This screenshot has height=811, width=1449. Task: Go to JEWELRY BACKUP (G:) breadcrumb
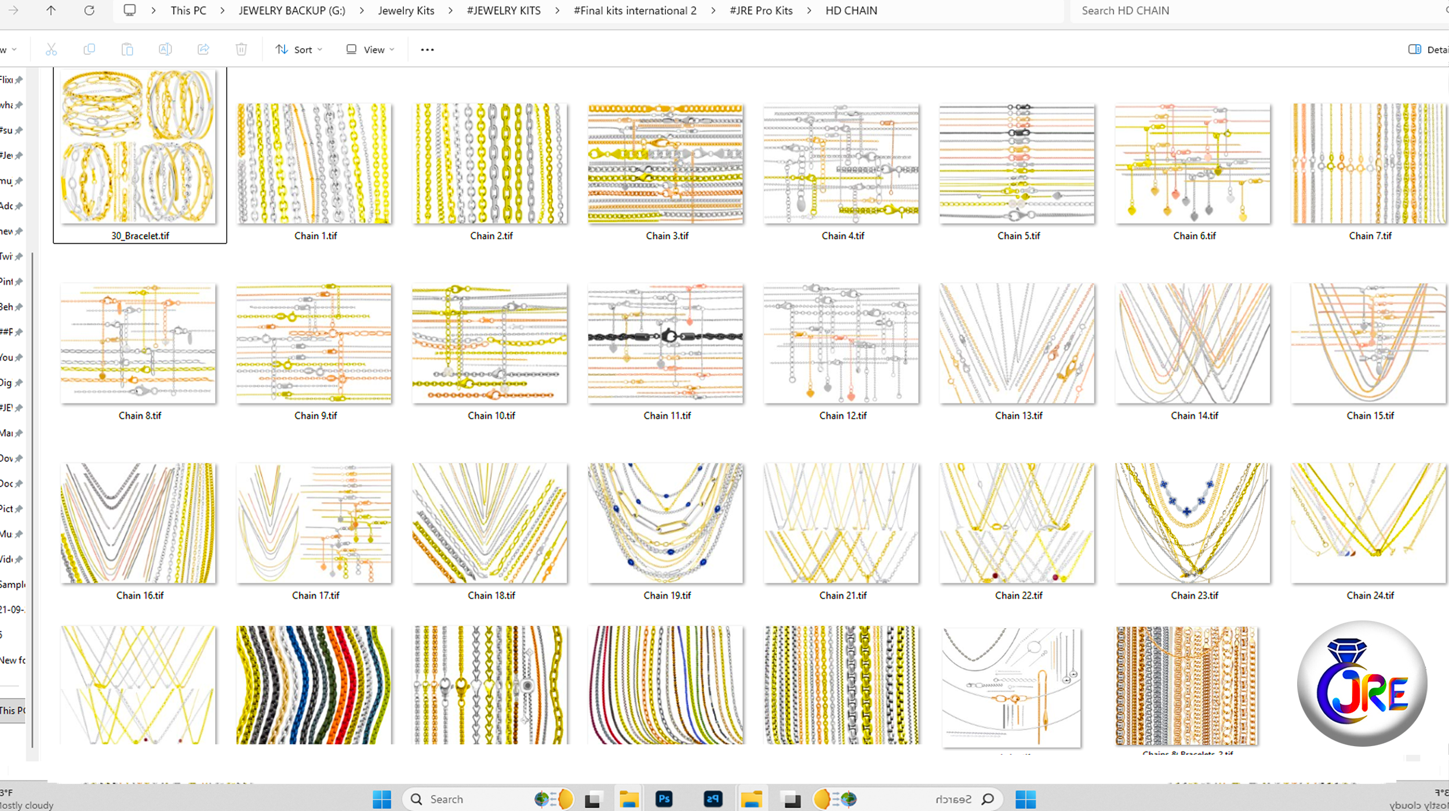[x=292, y=10]
